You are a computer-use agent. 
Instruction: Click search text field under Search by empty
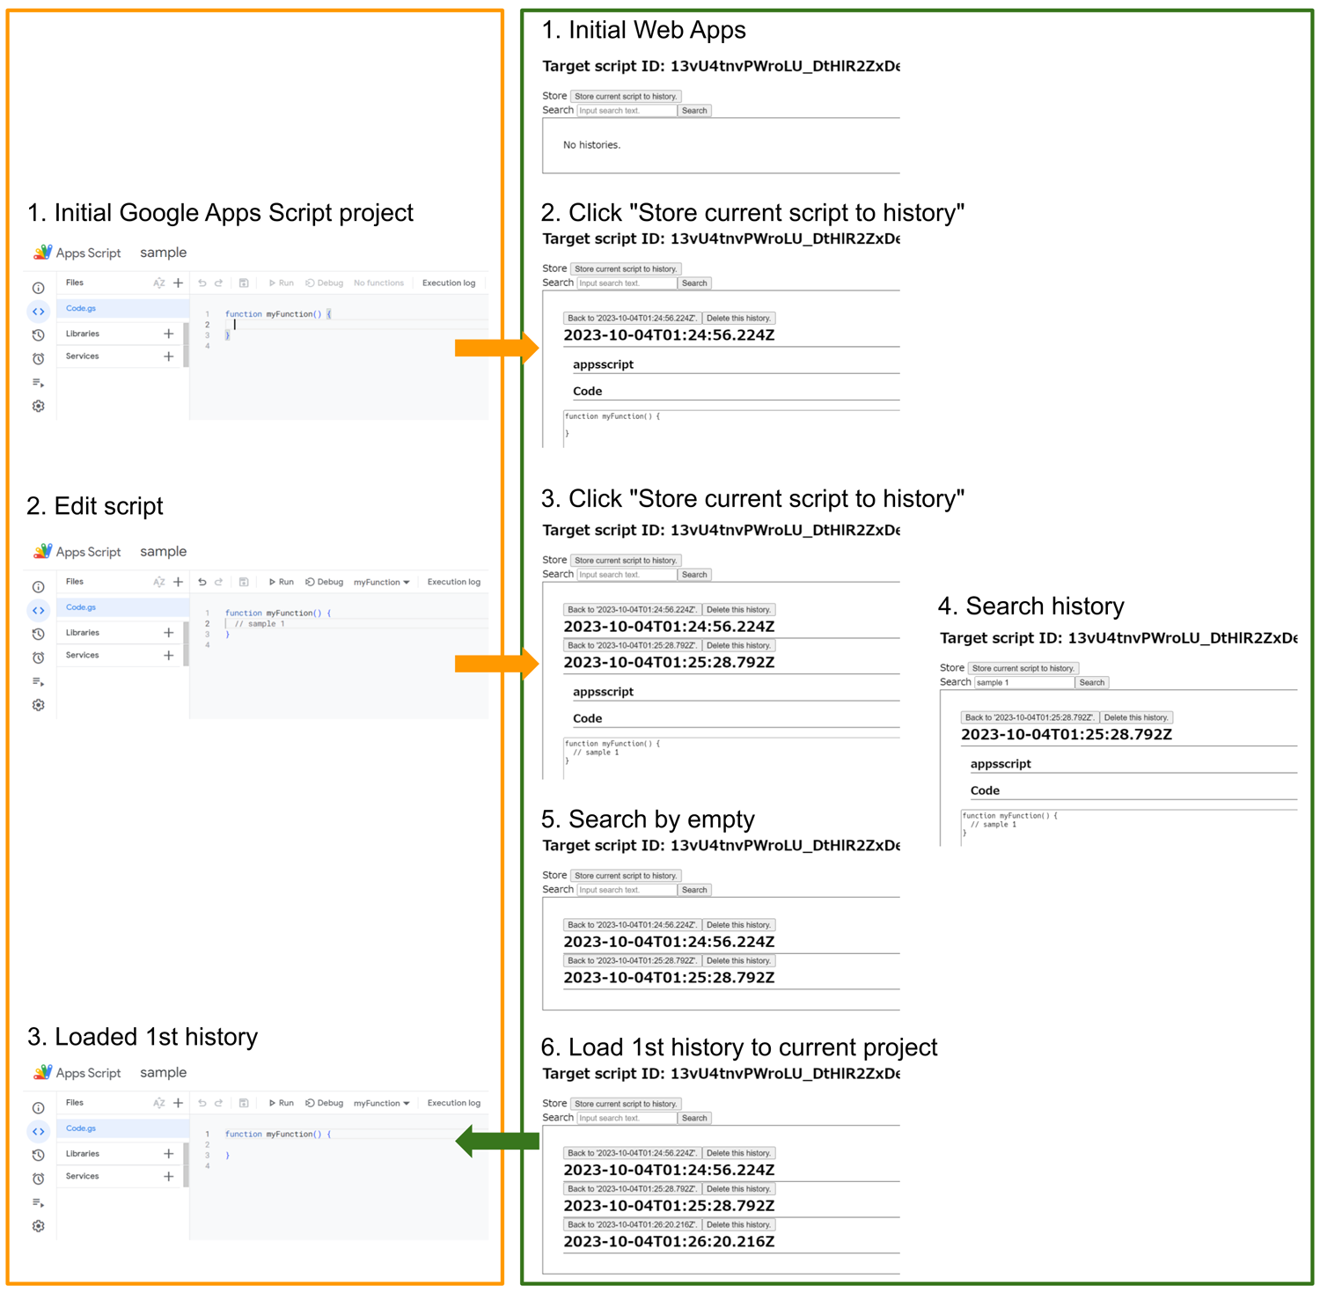point(627,890)
